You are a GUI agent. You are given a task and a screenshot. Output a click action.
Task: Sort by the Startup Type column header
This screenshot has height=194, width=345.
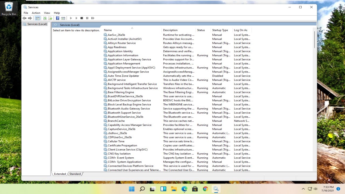click(x=221, y=30)
